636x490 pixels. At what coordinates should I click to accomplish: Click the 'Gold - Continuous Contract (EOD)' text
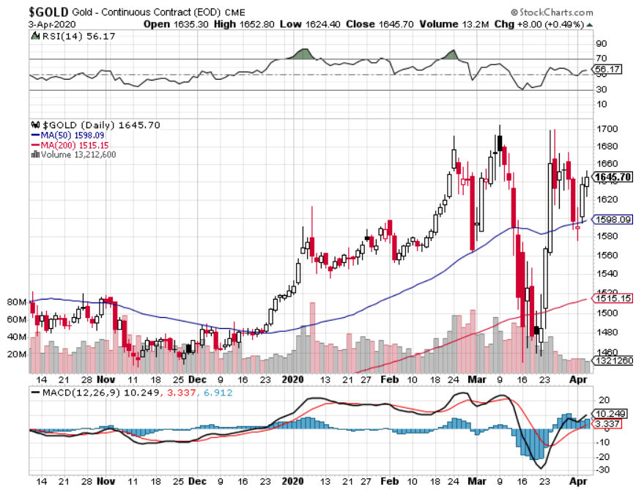coord(147,12)
